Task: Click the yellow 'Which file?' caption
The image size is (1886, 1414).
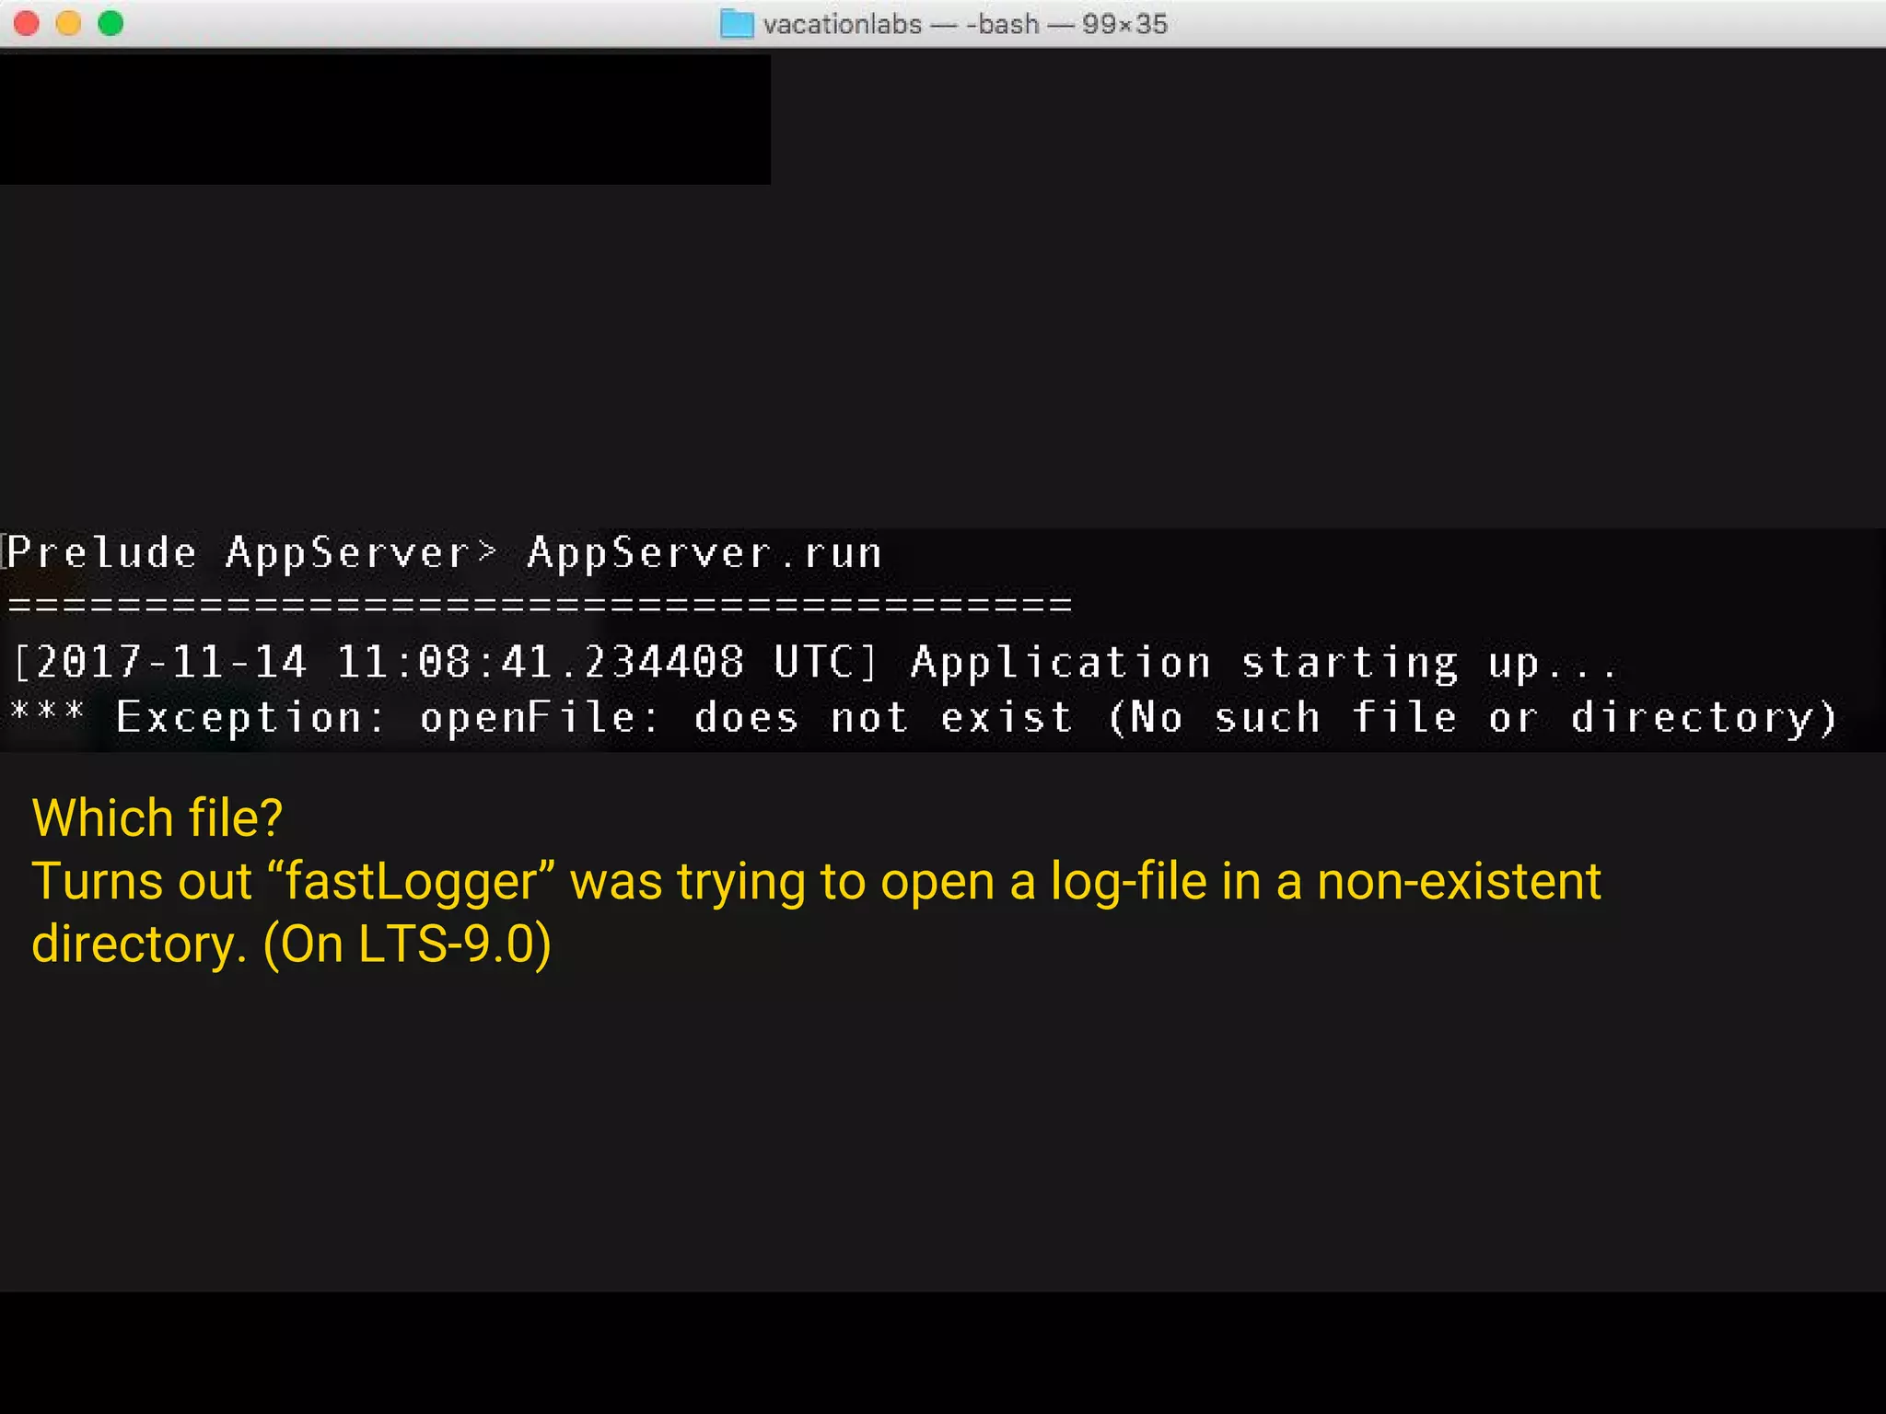Action: point(157,817)
